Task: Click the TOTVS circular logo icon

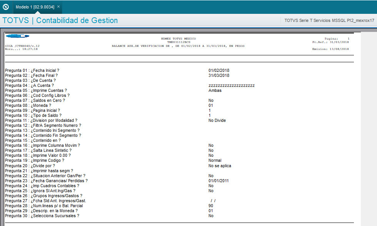Action: coord(6,7)
